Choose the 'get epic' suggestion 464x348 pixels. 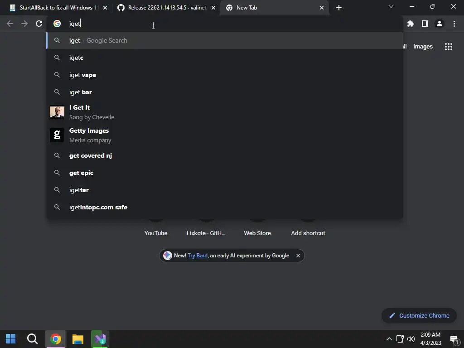[x=225, y=173]
